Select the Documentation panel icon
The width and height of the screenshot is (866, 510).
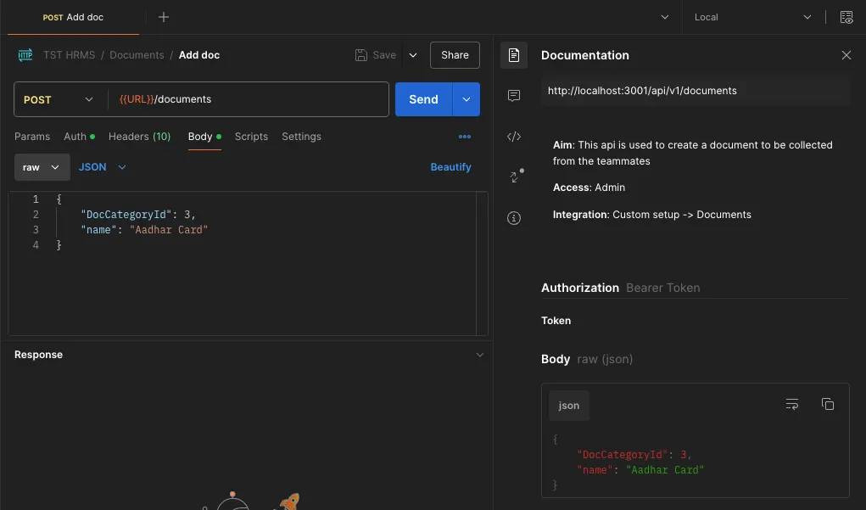click(514, 56)
